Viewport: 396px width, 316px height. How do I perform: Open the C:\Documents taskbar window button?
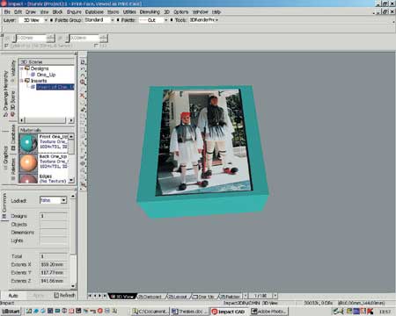(150, 312)
